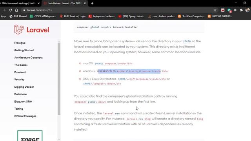Expand the Prologue docs section
Viewport: 251px width, 141px height.
click(20, 43)
